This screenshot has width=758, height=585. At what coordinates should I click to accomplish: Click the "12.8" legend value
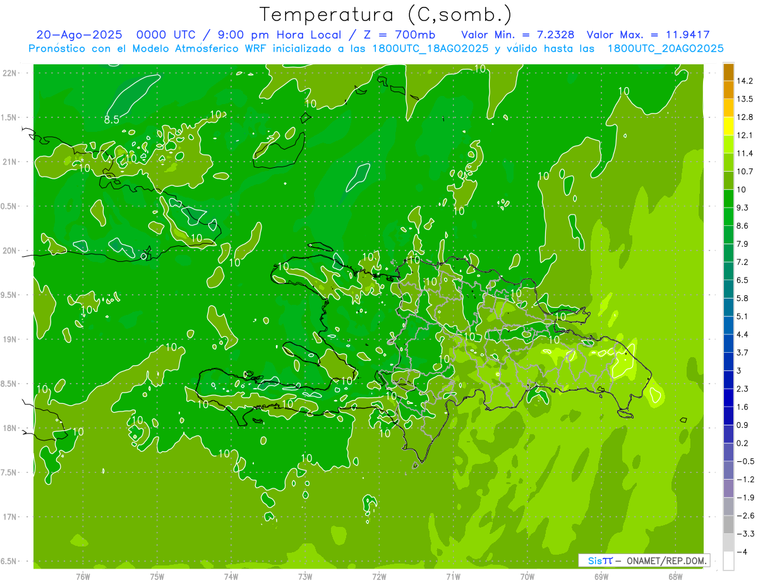point(745,117)
